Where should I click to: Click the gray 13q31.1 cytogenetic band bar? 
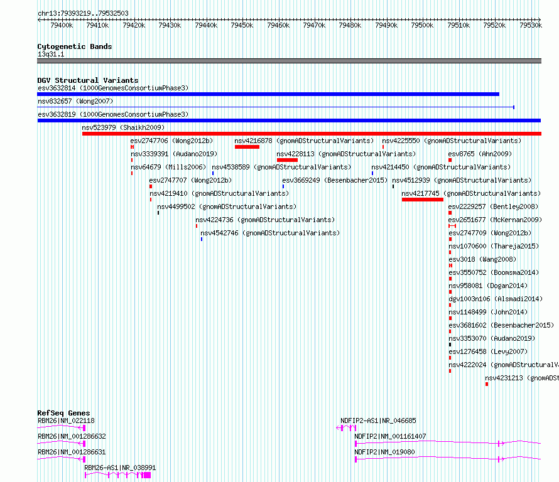(x=289, y=62)
